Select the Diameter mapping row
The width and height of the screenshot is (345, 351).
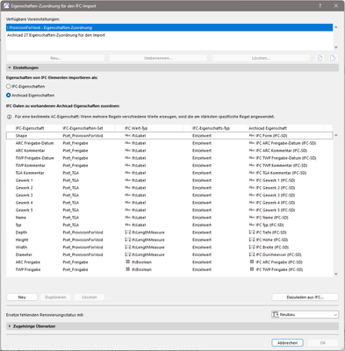[x=169, y=254]
